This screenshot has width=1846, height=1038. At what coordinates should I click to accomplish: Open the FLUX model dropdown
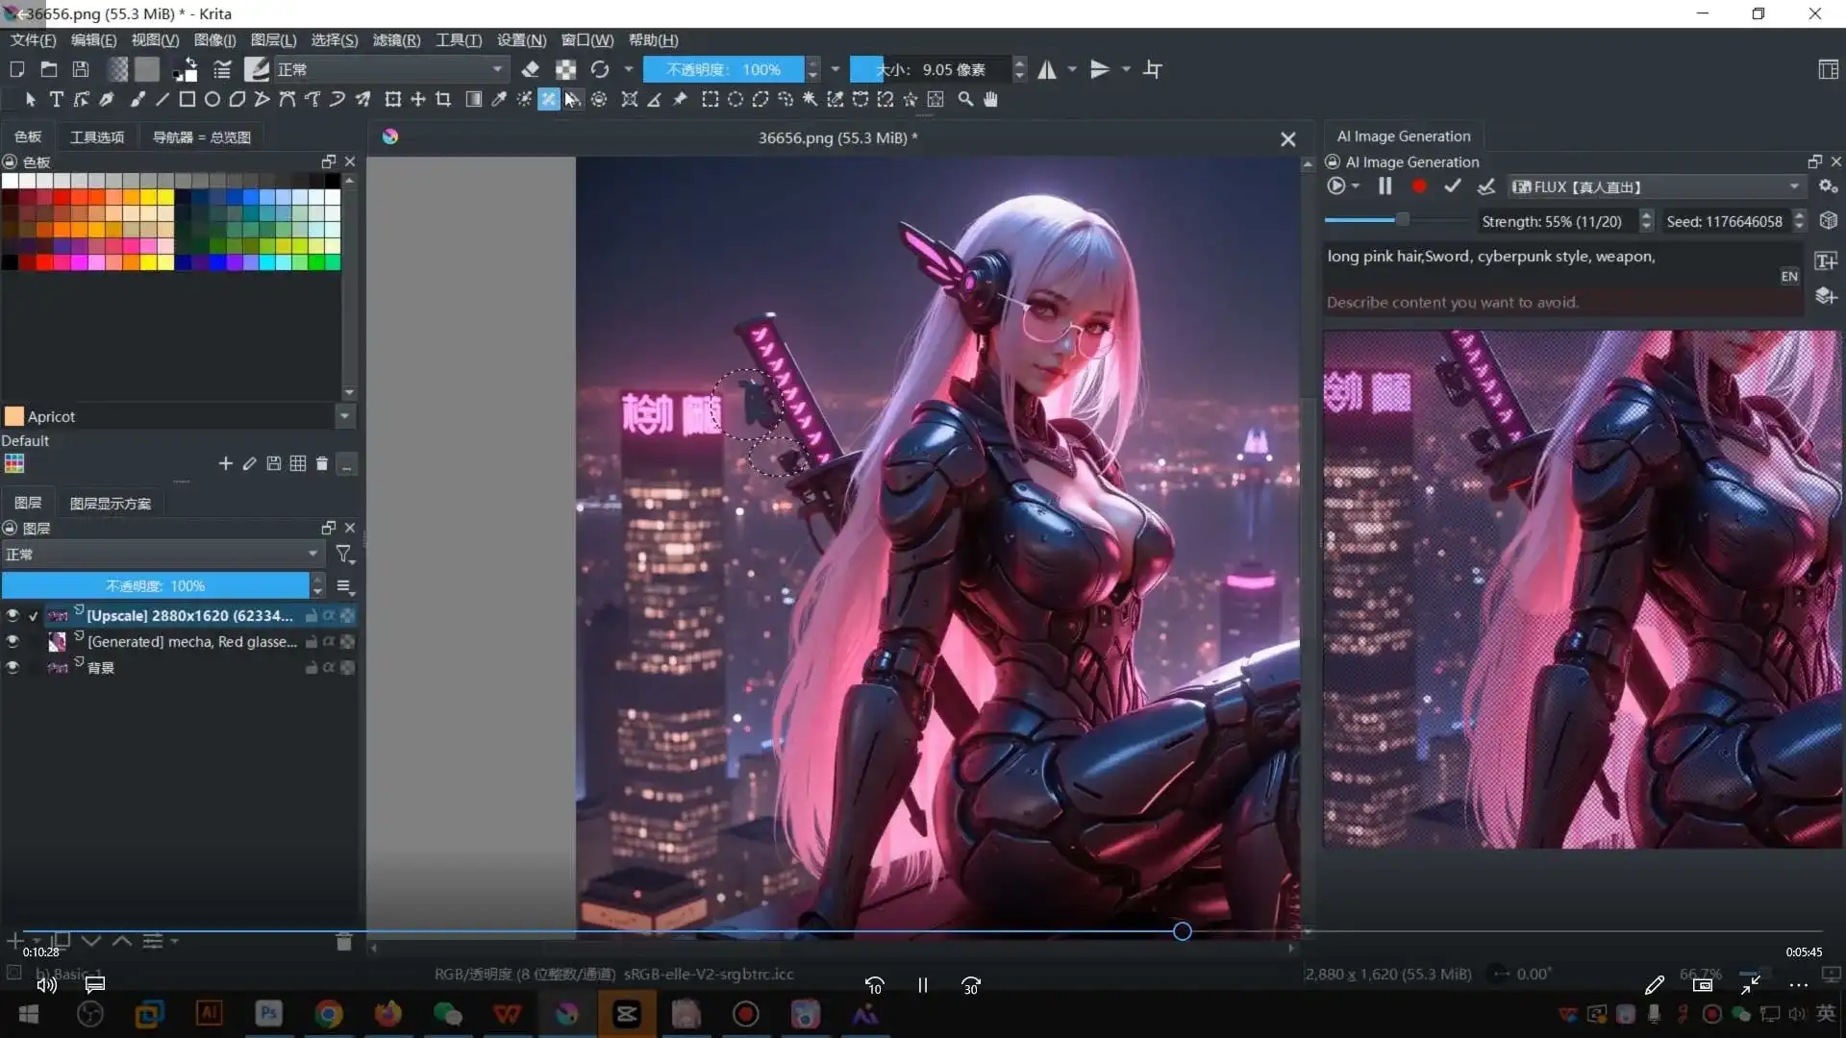[1794, 185]
